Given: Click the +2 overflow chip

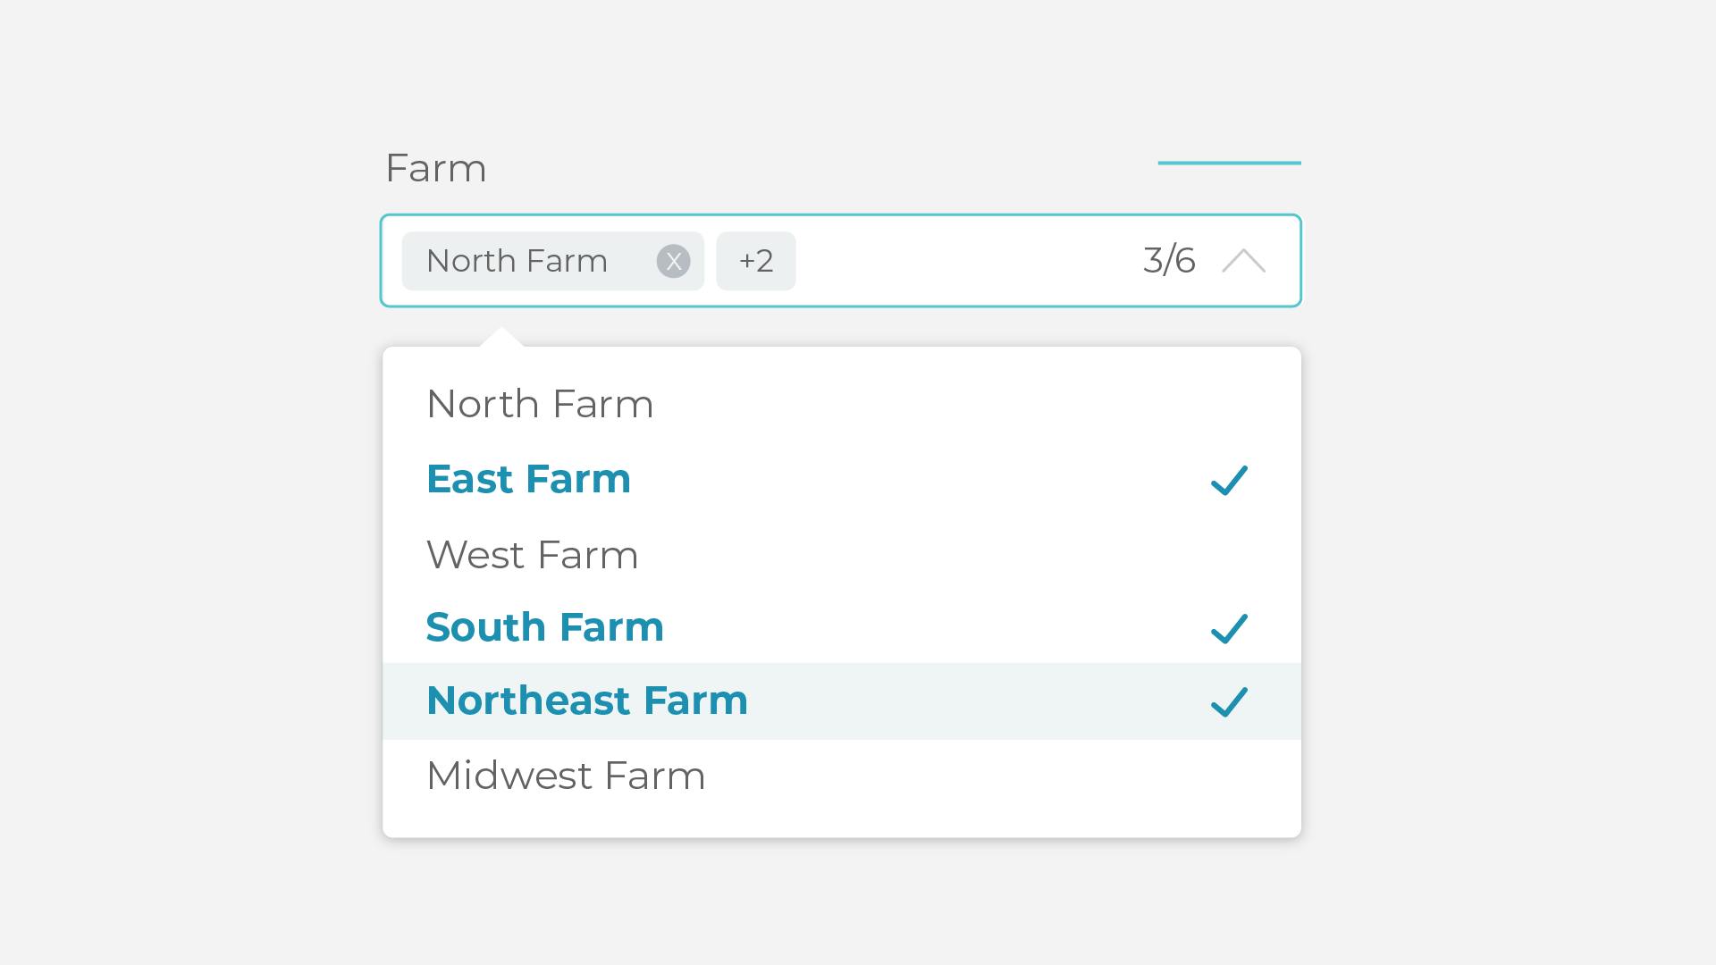Looking at the screenshot, I should [x=755, y=261].
